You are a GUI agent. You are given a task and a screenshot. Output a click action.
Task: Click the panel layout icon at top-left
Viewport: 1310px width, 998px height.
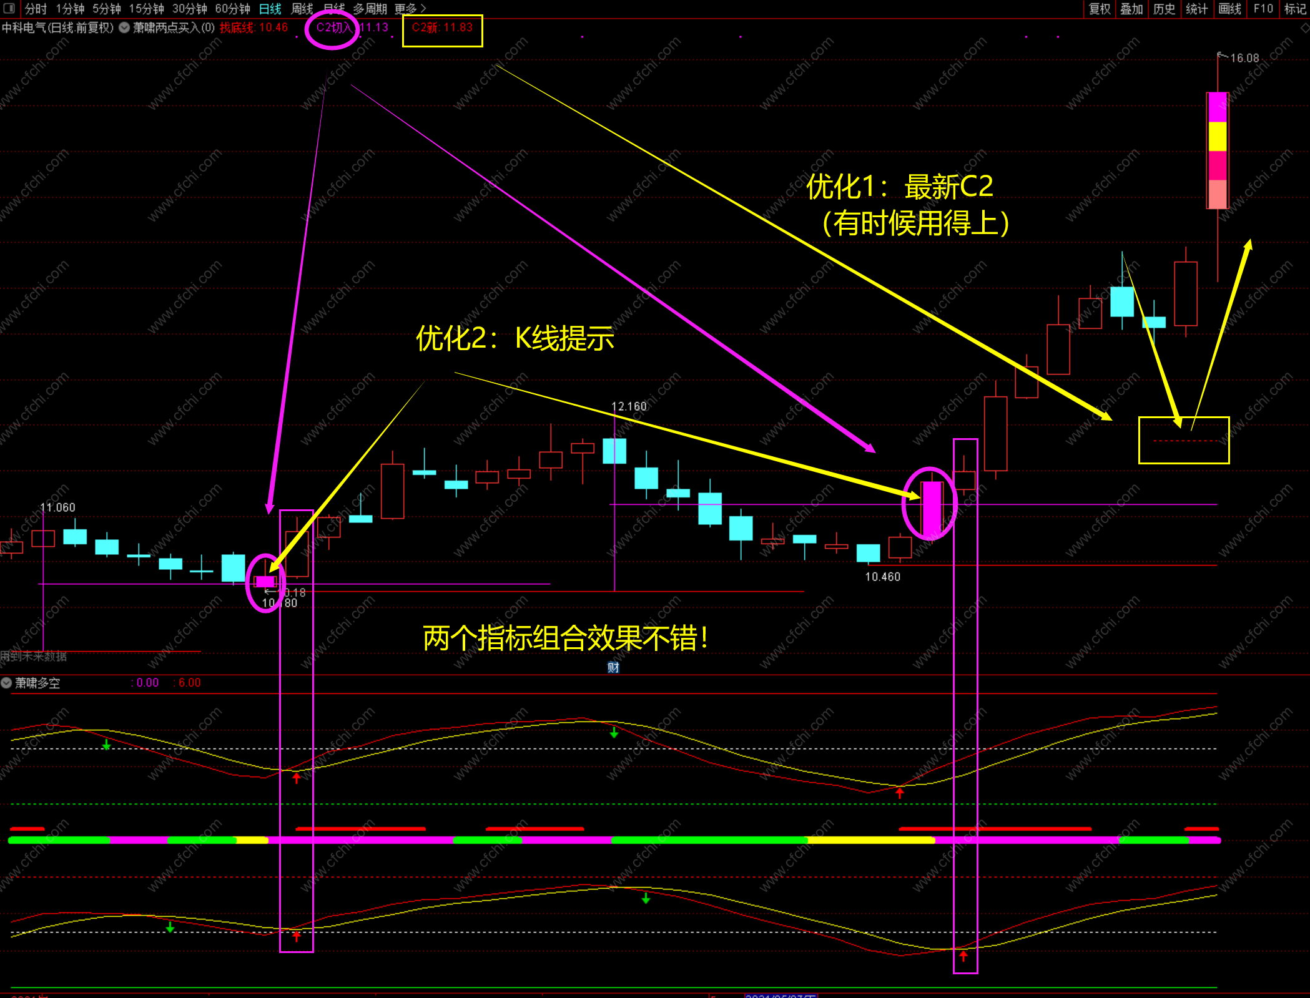9,8
